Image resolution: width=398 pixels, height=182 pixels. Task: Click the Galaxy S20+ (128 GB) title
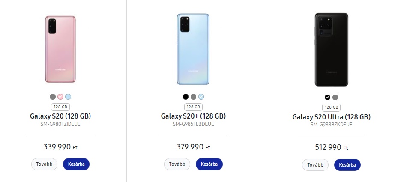coord(193,116)
